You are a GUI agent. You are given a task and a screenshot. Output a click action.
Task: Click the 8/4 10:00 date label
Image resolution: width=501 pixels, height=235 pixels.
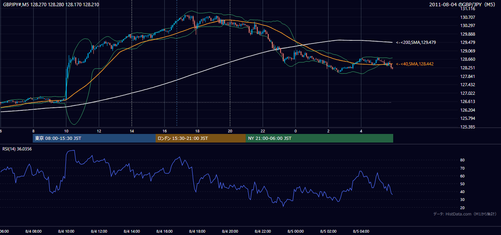pos(66,231)
